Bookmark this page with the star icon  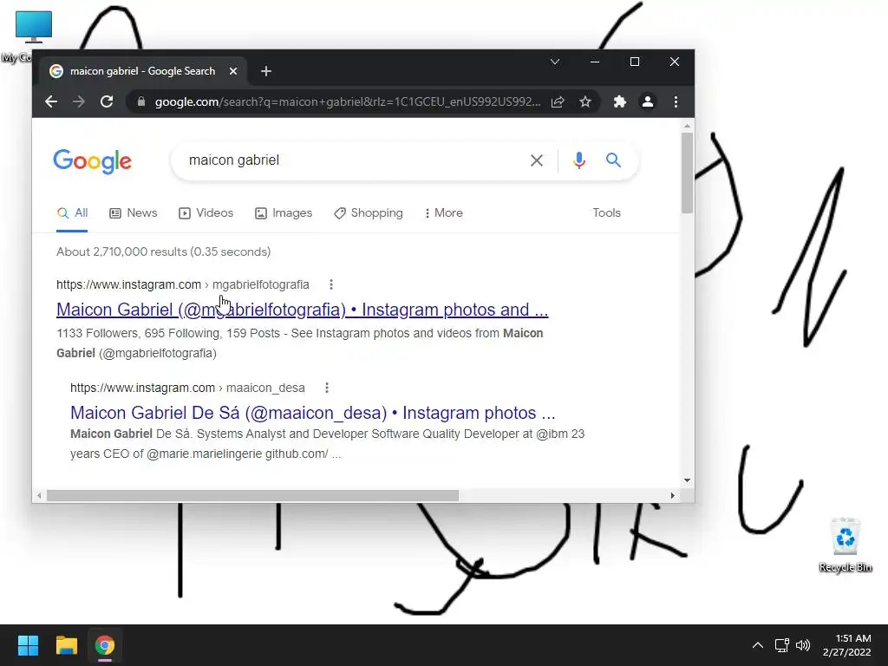click(x=585, y=102)
